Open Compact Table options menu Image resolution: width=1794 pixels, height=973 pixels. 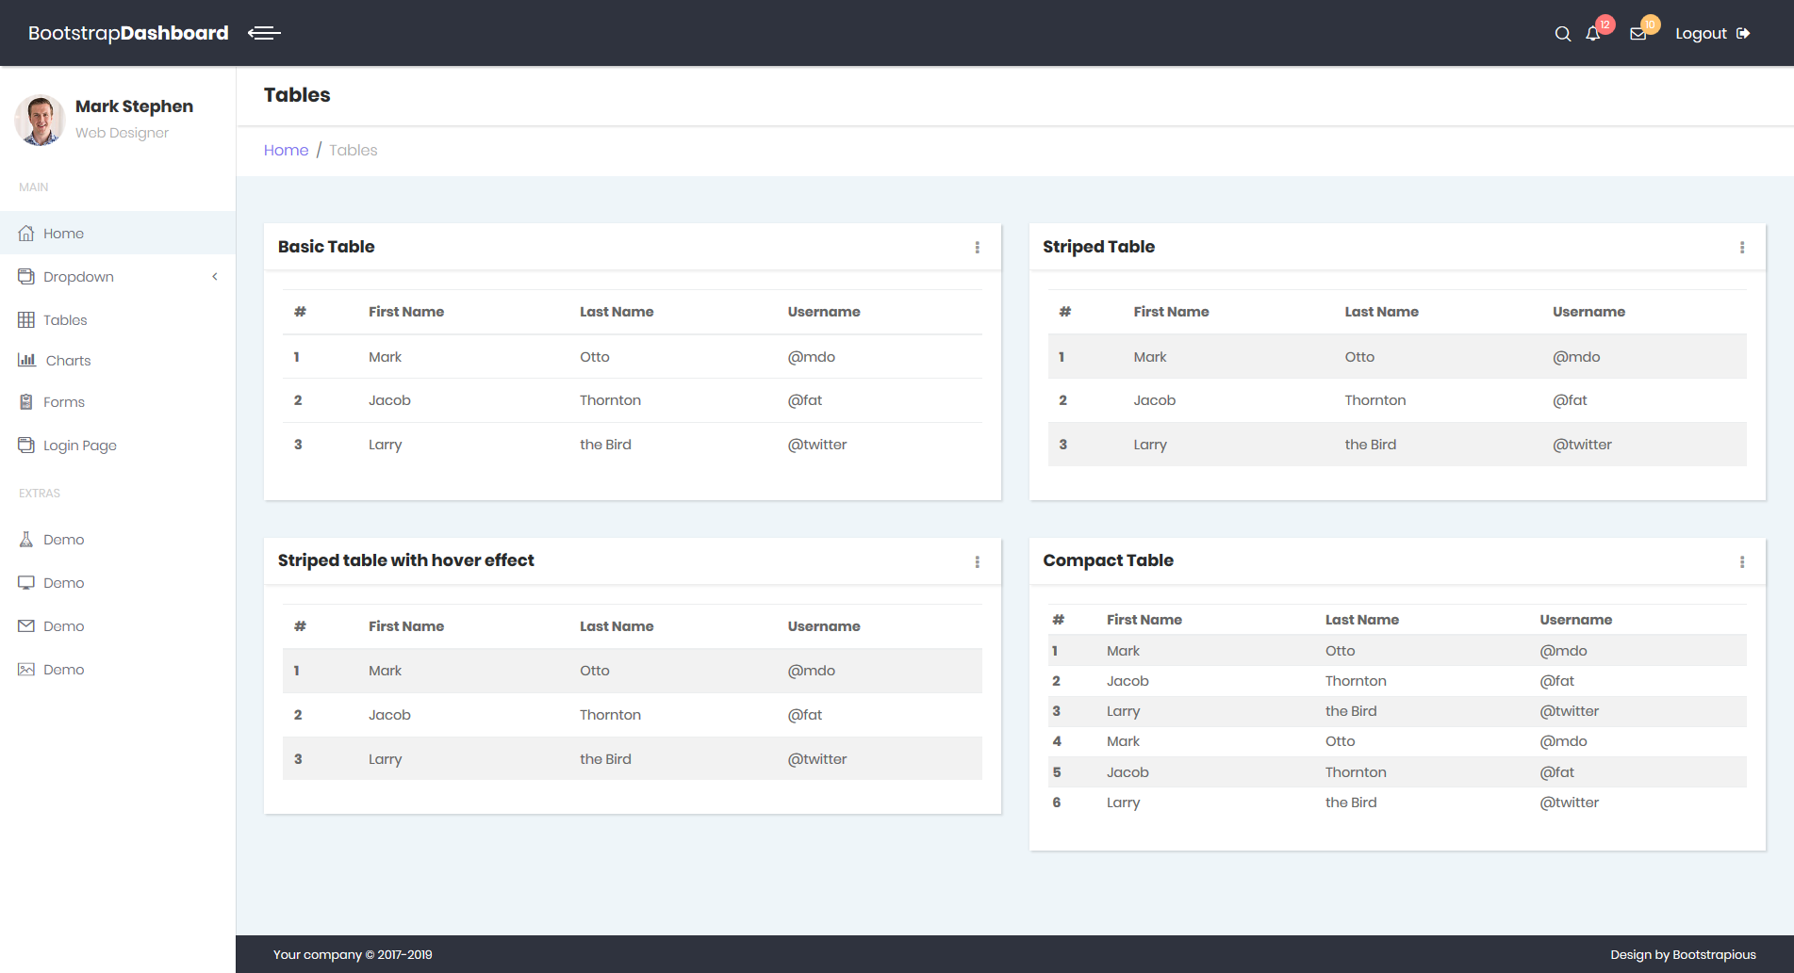(1741, 562)
